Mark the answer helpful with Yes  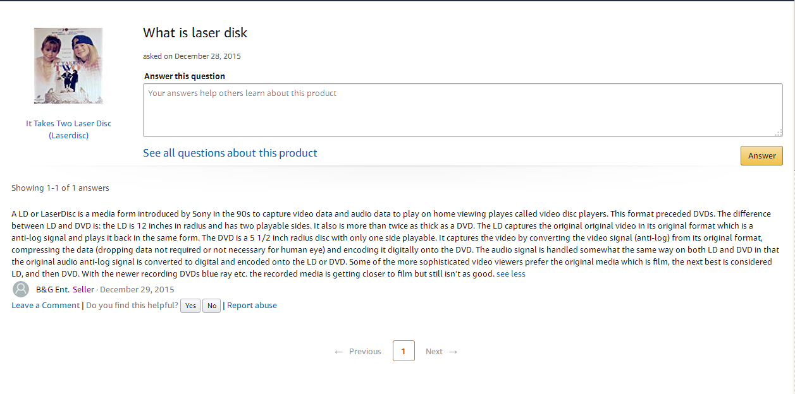pyautogui.click(x=190, y=306)
